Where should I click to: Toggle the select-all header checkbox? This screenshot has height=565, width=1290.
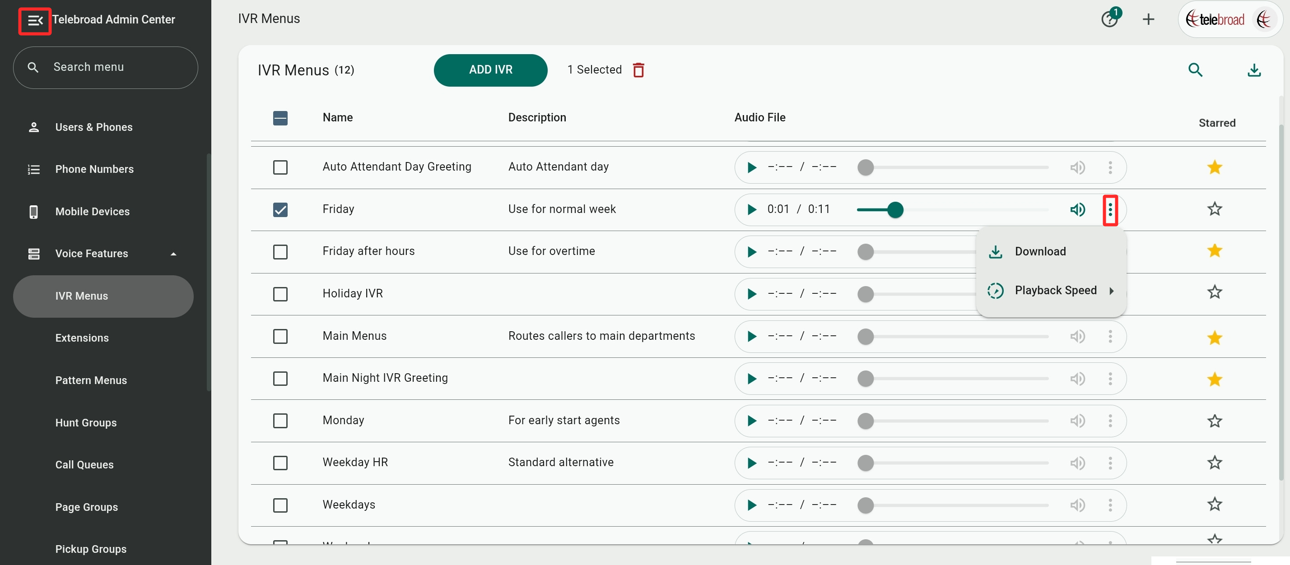coord(280,118)
